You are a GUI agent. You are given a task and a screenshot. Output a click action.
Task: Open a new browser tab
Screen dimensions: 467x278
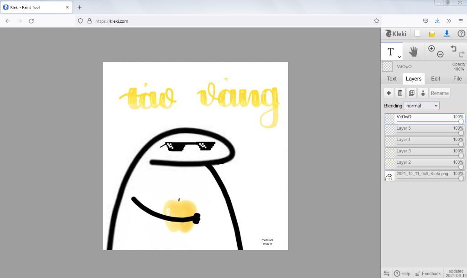coord(79,7)
